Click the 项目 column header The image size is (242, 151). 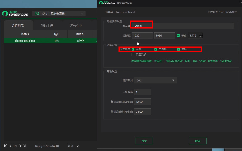(57, 34)
